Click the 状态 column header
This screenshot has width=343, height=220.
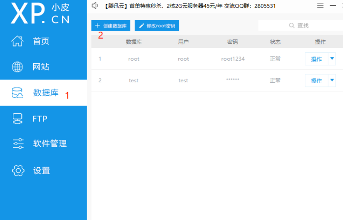275,42
